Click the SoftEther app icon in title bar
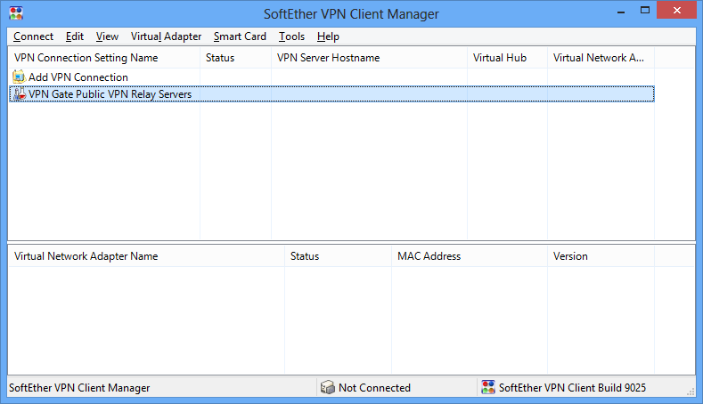703x404 pixels. point(15,14)
